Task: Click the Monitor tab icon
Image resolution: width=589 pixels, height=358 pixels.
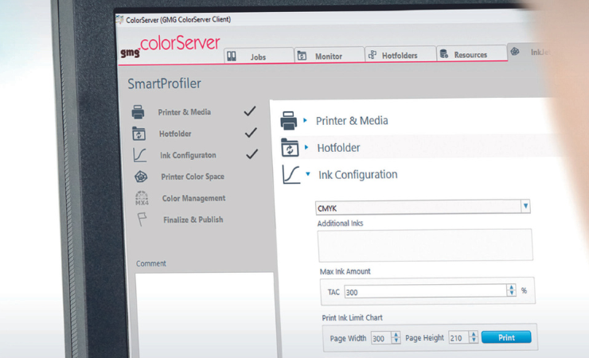Action: [302, 56]
